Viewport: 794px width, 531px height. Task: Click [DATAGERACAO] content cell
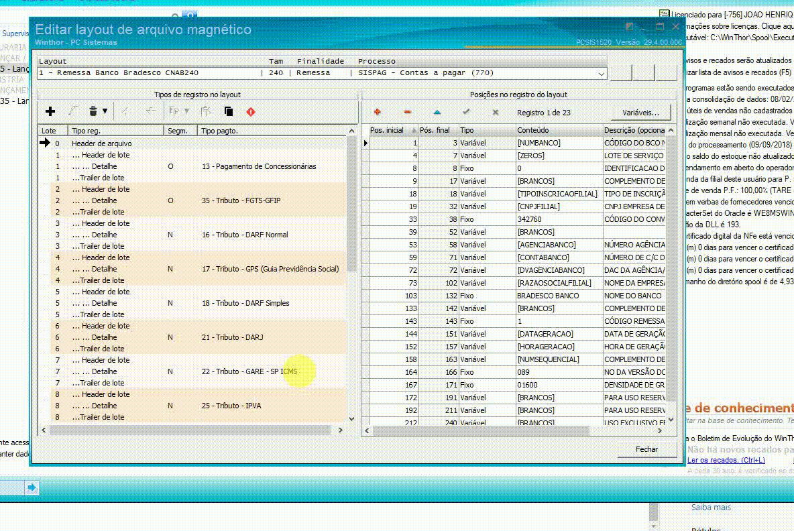(x=559, y=334)
